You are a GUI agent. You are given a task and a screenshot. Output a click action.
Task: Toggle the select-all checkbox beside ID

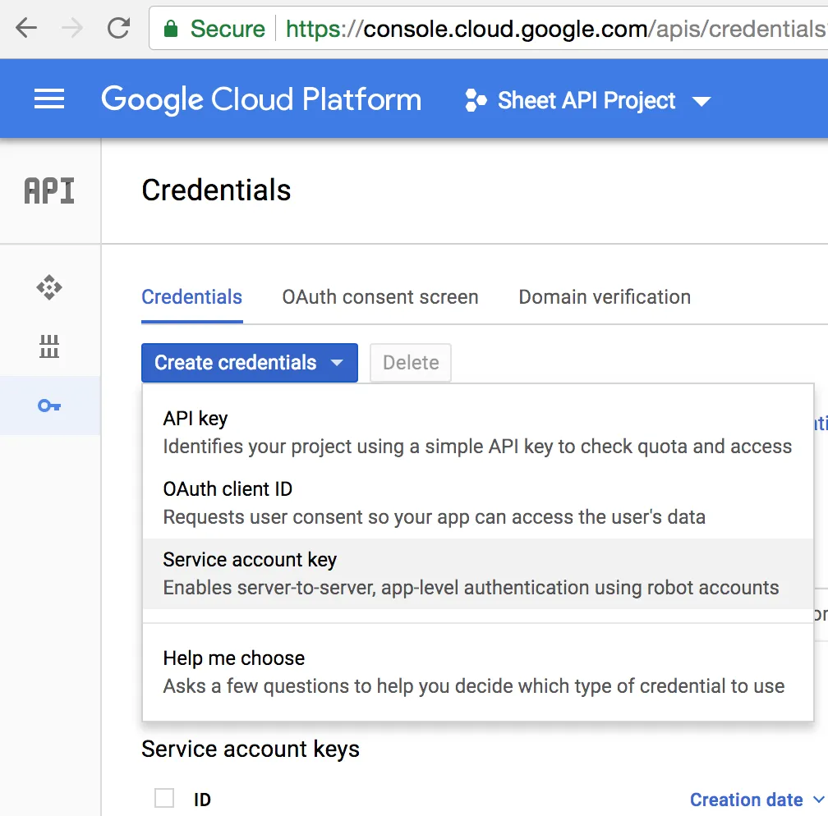164,798
